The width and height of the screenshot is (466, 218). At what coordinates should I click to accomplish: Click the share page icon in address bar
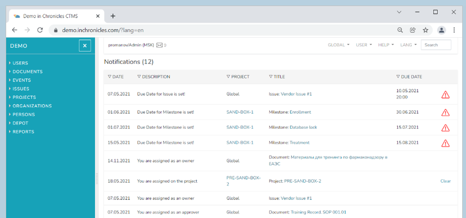pos(412,30)
